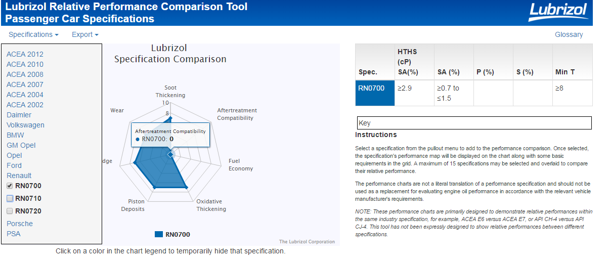Click the Soot Thickening data point on chart
The height and width of the screenshot is (260, 608).
[170, 118]
